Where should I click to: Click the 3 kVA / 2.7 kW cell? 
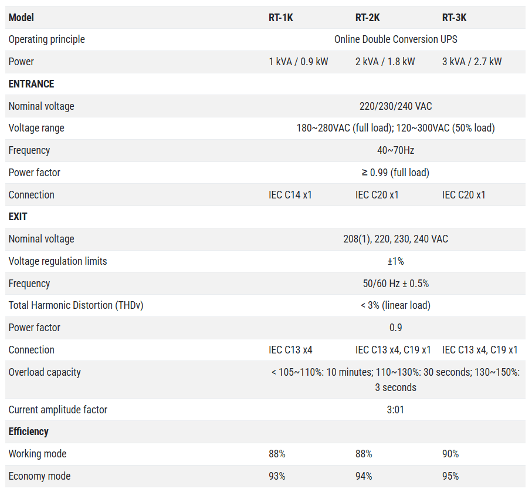tap(472, 62)
